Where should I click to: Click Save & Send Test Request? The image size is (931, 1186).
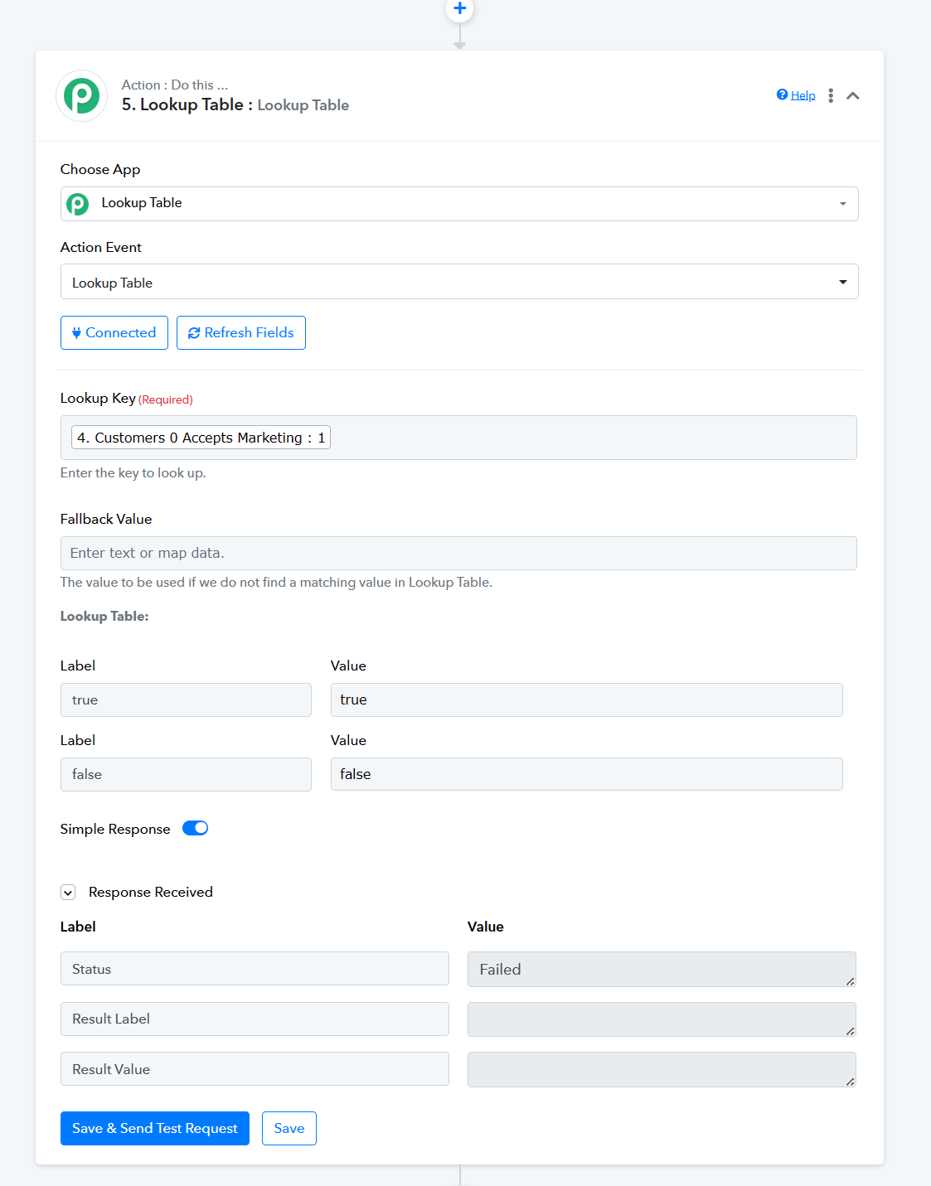click(x=155, y=1128)
